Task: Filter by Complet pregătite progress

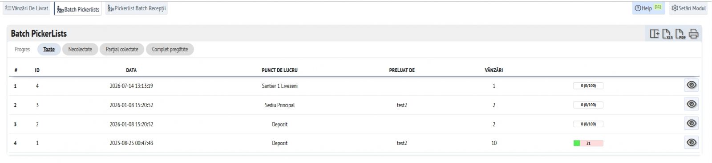Action: 170,49
